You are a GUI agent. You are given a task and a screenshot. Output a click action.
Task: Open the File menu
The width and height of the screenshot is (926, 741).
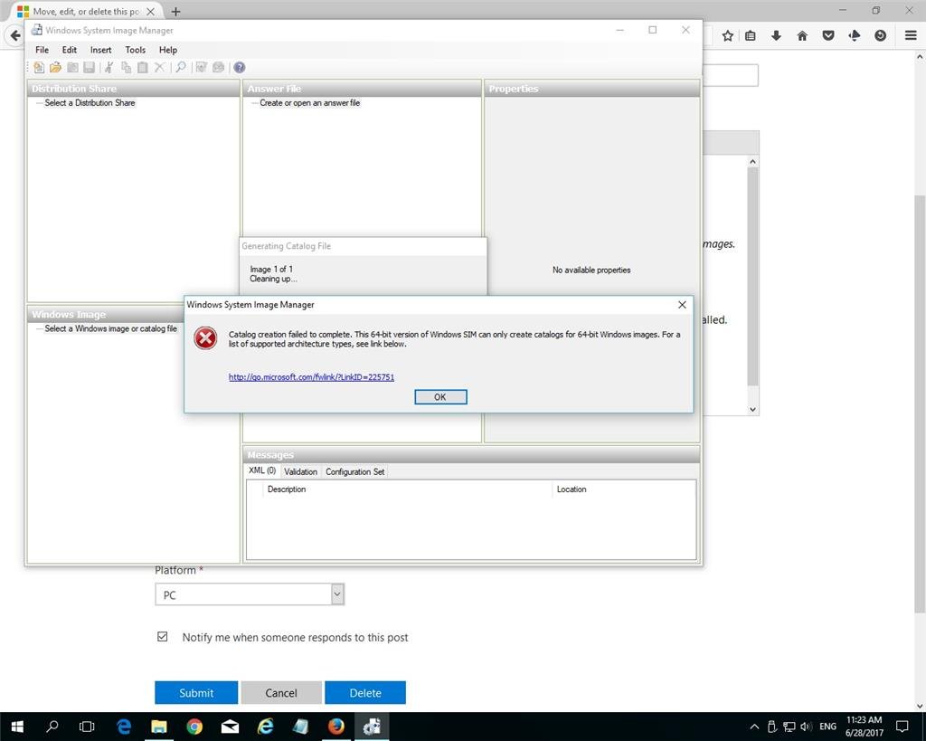pyautogui.click(x=42, y=51)
